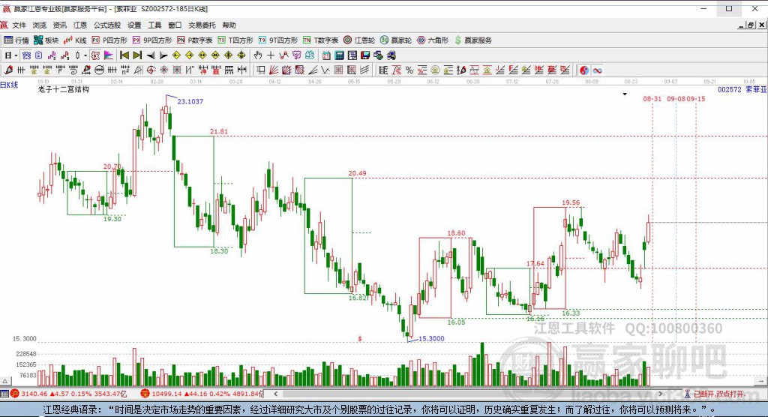The image size is (768, 417).
Task: Click the 09-15 date marker label
Action: click(696, 98)
